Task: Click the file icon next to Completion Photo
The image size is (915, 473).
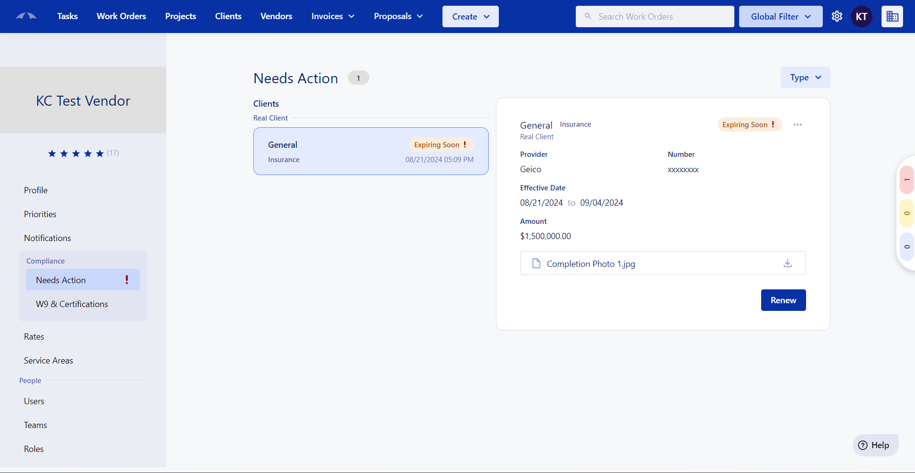Action: click(x=536, y=264)
